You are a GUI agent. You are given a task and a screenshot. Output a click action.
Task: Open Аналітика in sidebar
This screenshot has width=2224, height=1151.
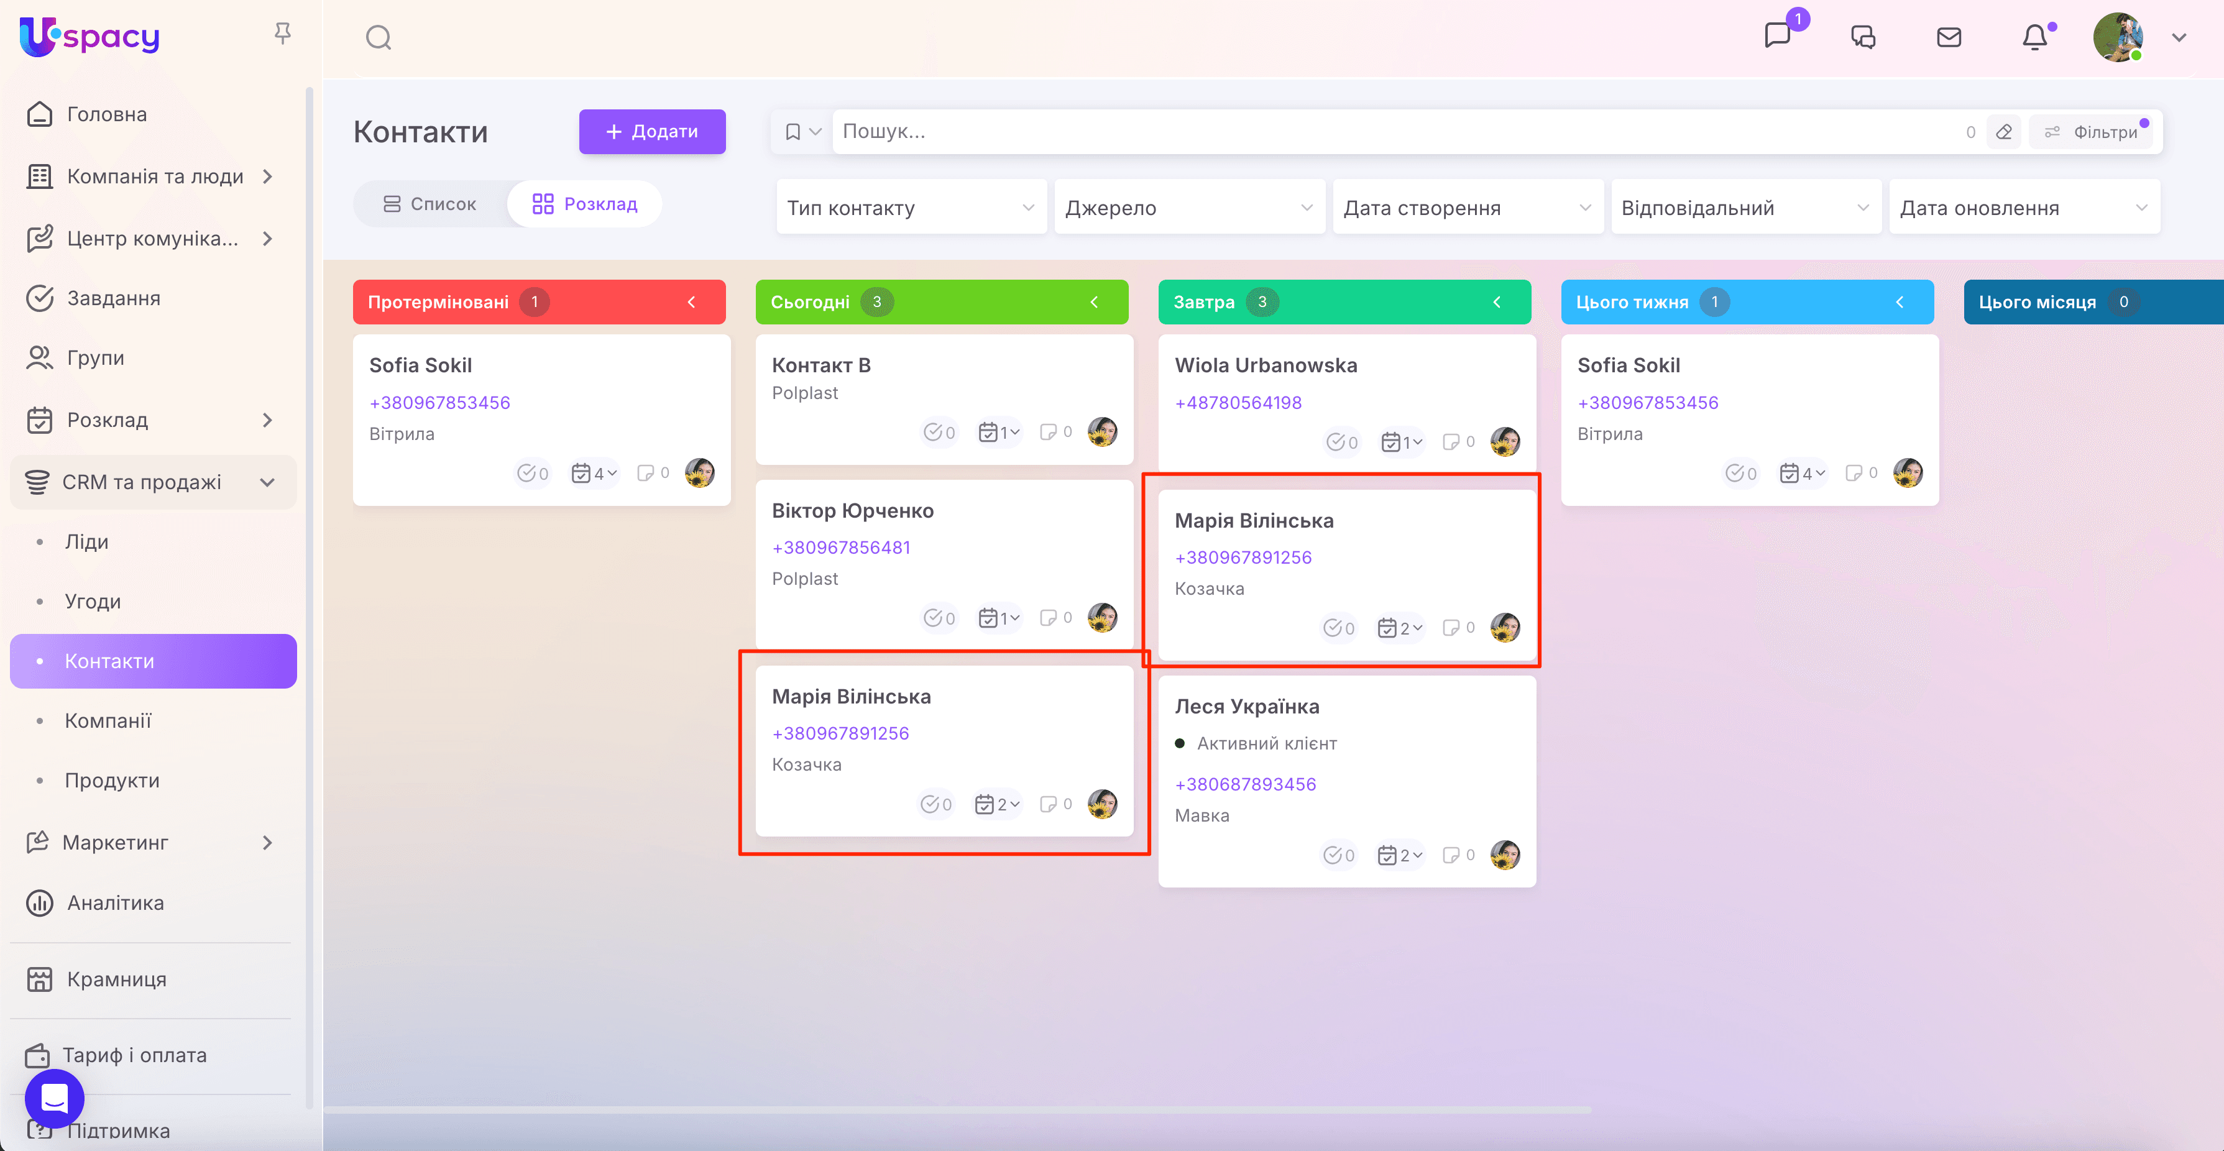pyautogui.click(x=154, y=902)
